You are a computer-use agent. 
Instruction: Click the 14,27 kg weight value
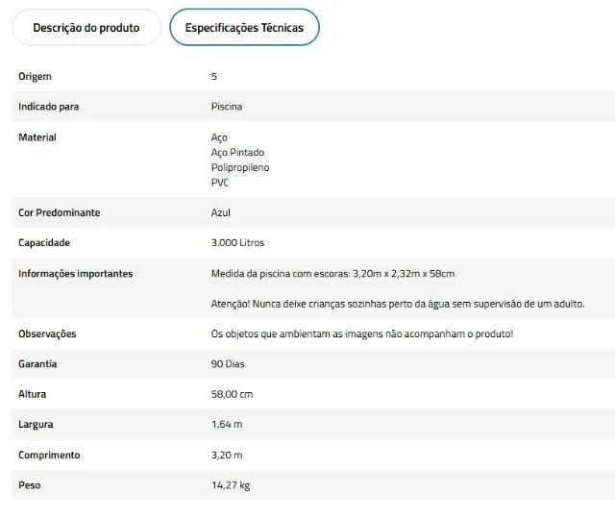(231, 485)
